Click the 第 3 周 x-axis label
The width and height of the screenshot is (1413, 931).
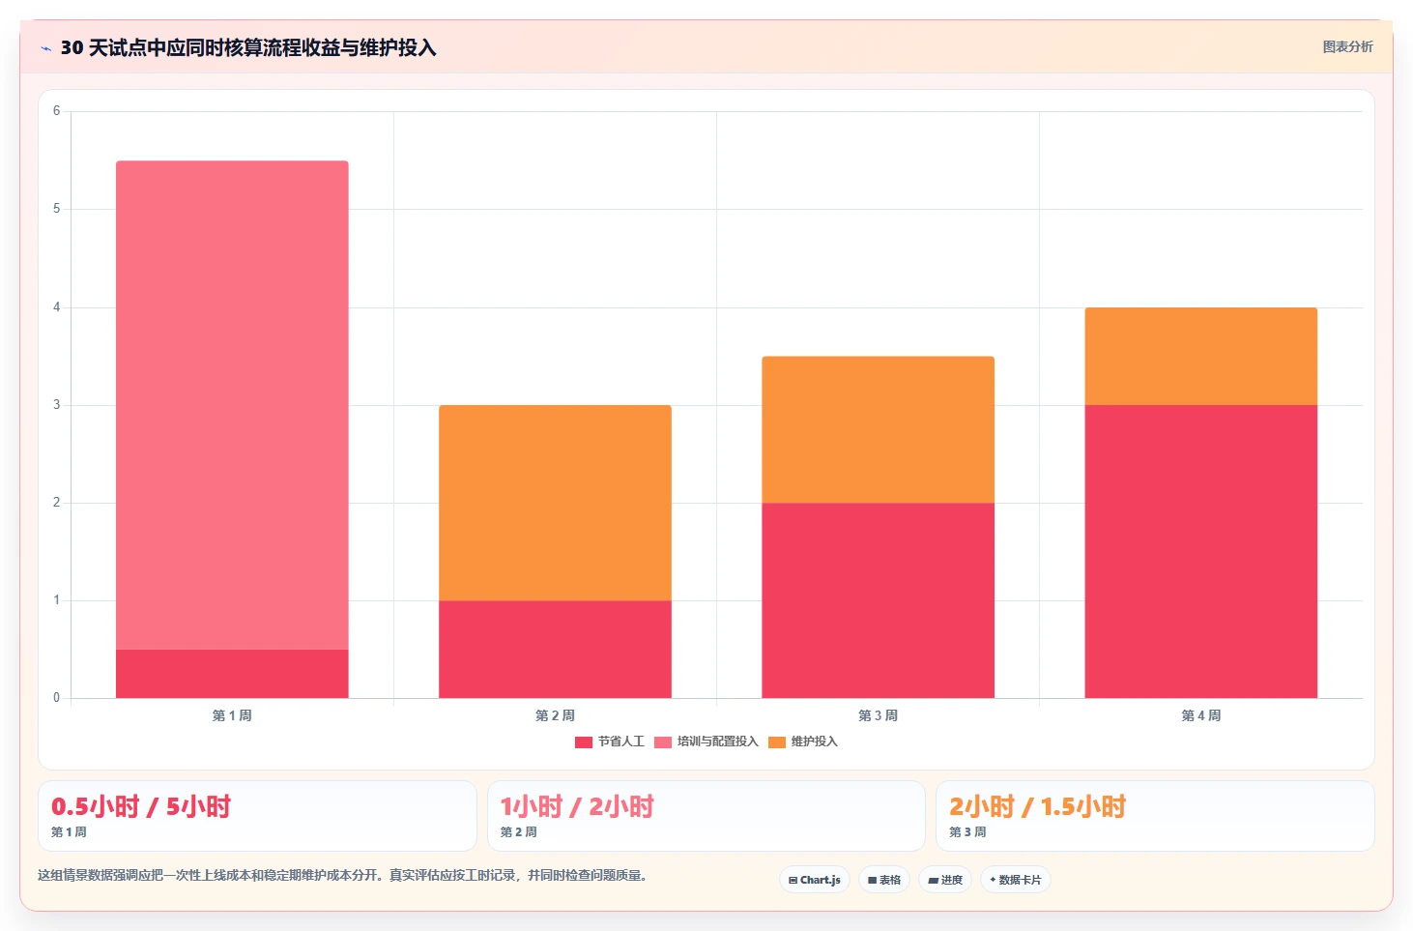(878, 715)
